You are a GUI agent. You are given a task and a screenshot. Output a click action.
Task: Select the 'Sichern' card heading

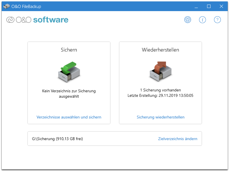69,50
